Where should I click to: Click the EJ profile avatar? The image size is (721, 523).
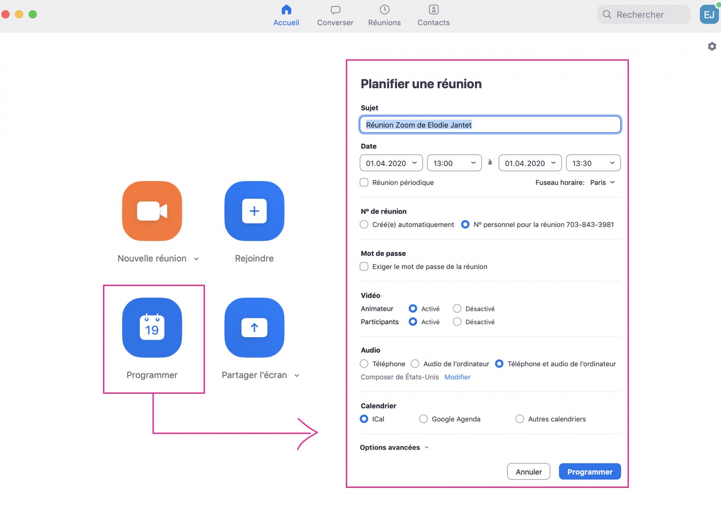point(709,15)
